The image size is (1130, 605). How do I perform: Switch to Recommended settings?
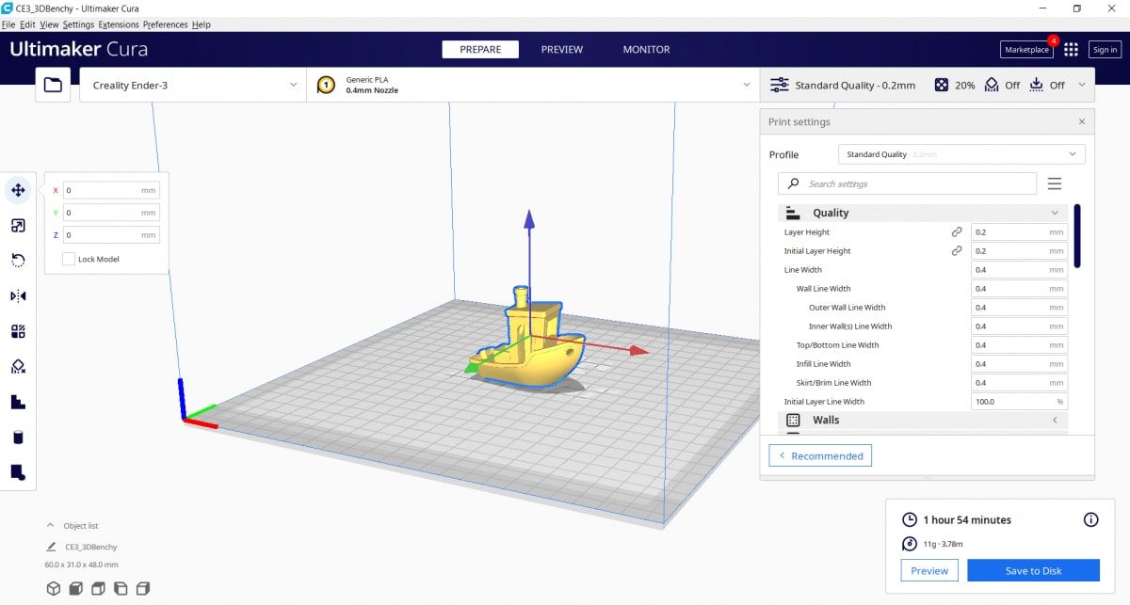pos(820,455)
